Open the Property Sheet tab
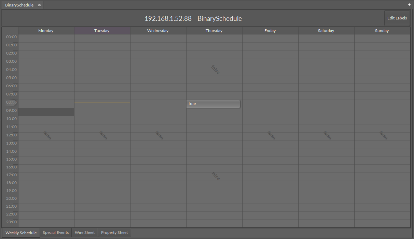The image size is (414, 239). click(114, 233)
